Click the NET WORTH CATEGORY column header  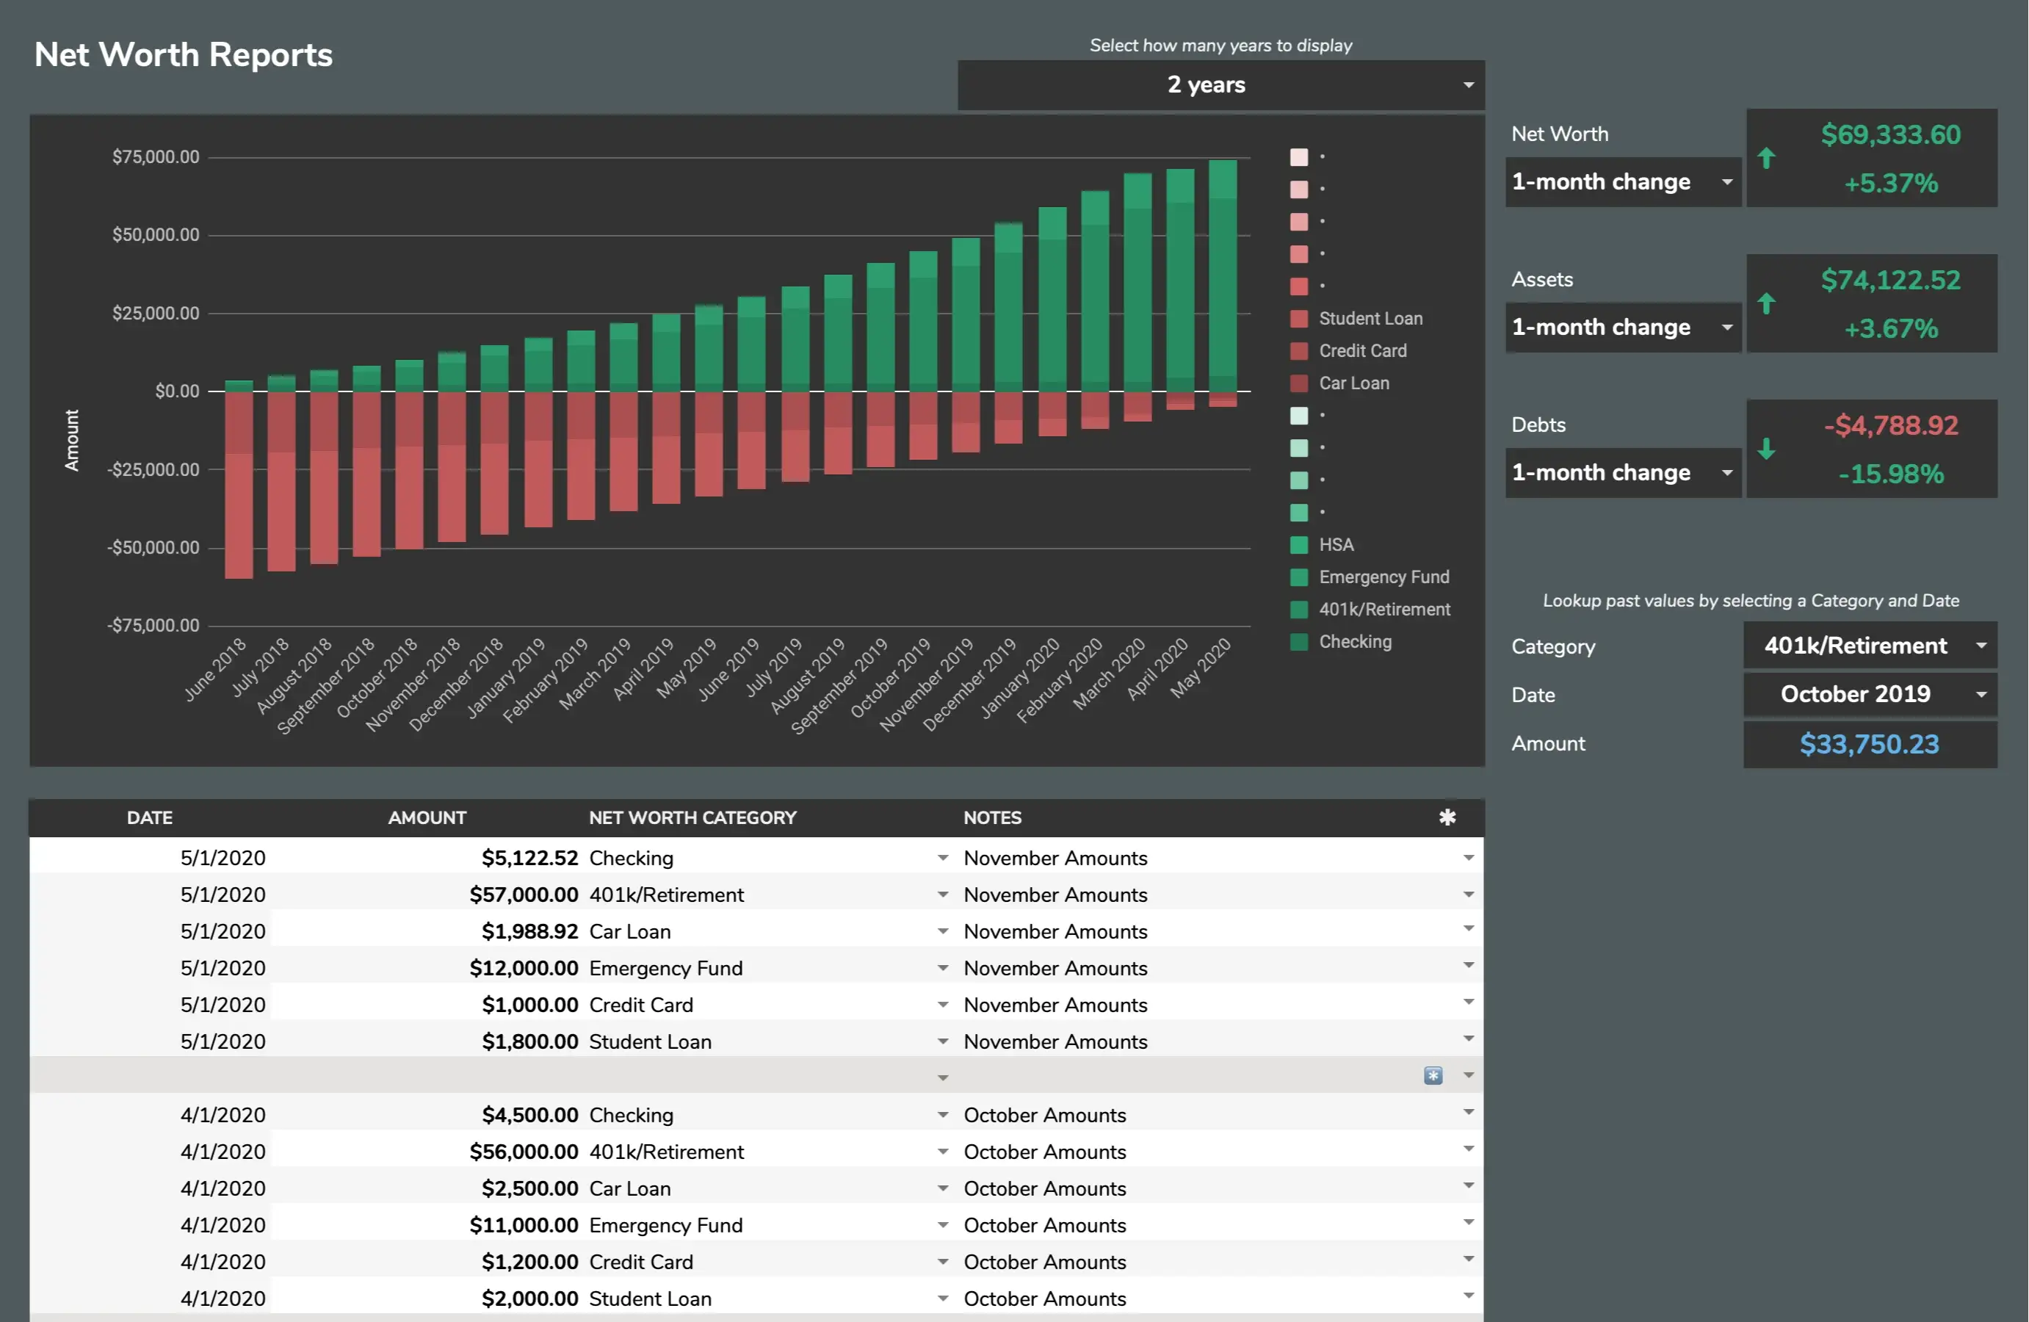point(692,818)
